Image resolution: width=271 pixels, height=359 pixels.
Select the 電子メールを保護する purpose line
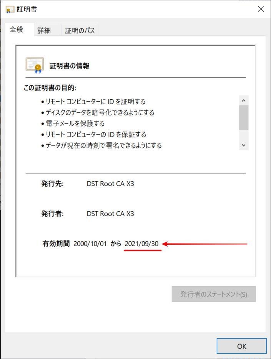[73, 124]
